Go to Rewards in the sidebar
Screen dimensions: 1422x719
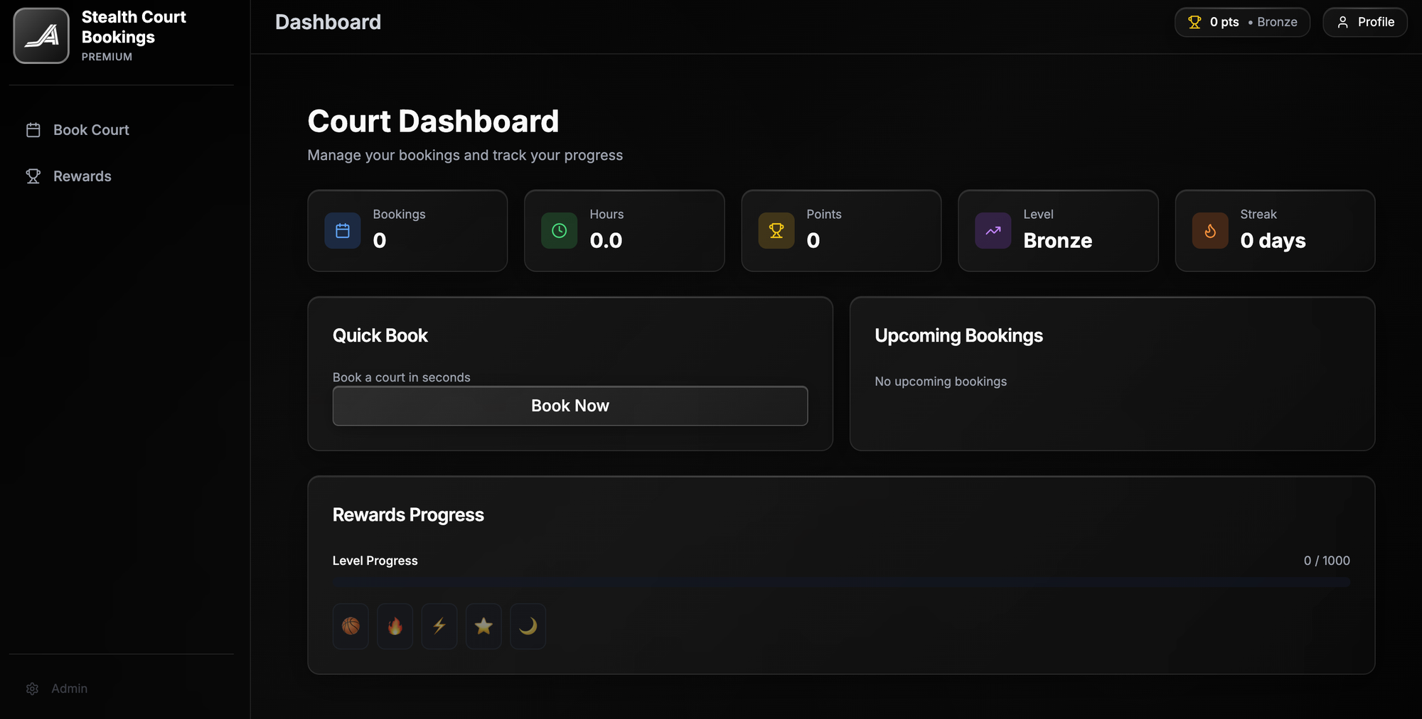coord(82,176)
